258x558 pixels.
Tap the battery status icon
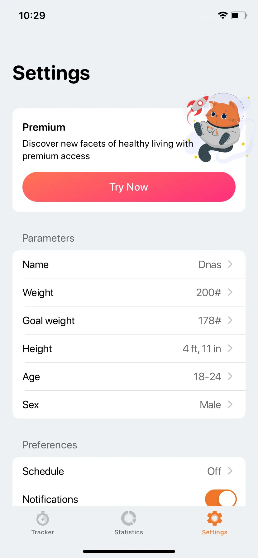(x=239, y=15)
